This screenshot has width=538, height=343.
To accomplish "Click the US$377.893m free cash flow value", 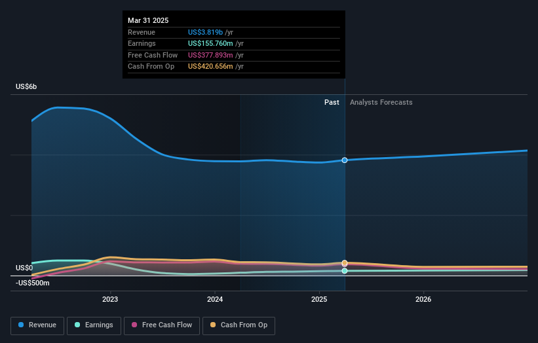I will pos(210,55).
